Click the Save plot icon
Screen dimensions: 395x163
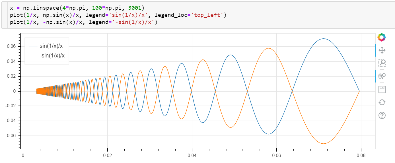coord(382,89)
